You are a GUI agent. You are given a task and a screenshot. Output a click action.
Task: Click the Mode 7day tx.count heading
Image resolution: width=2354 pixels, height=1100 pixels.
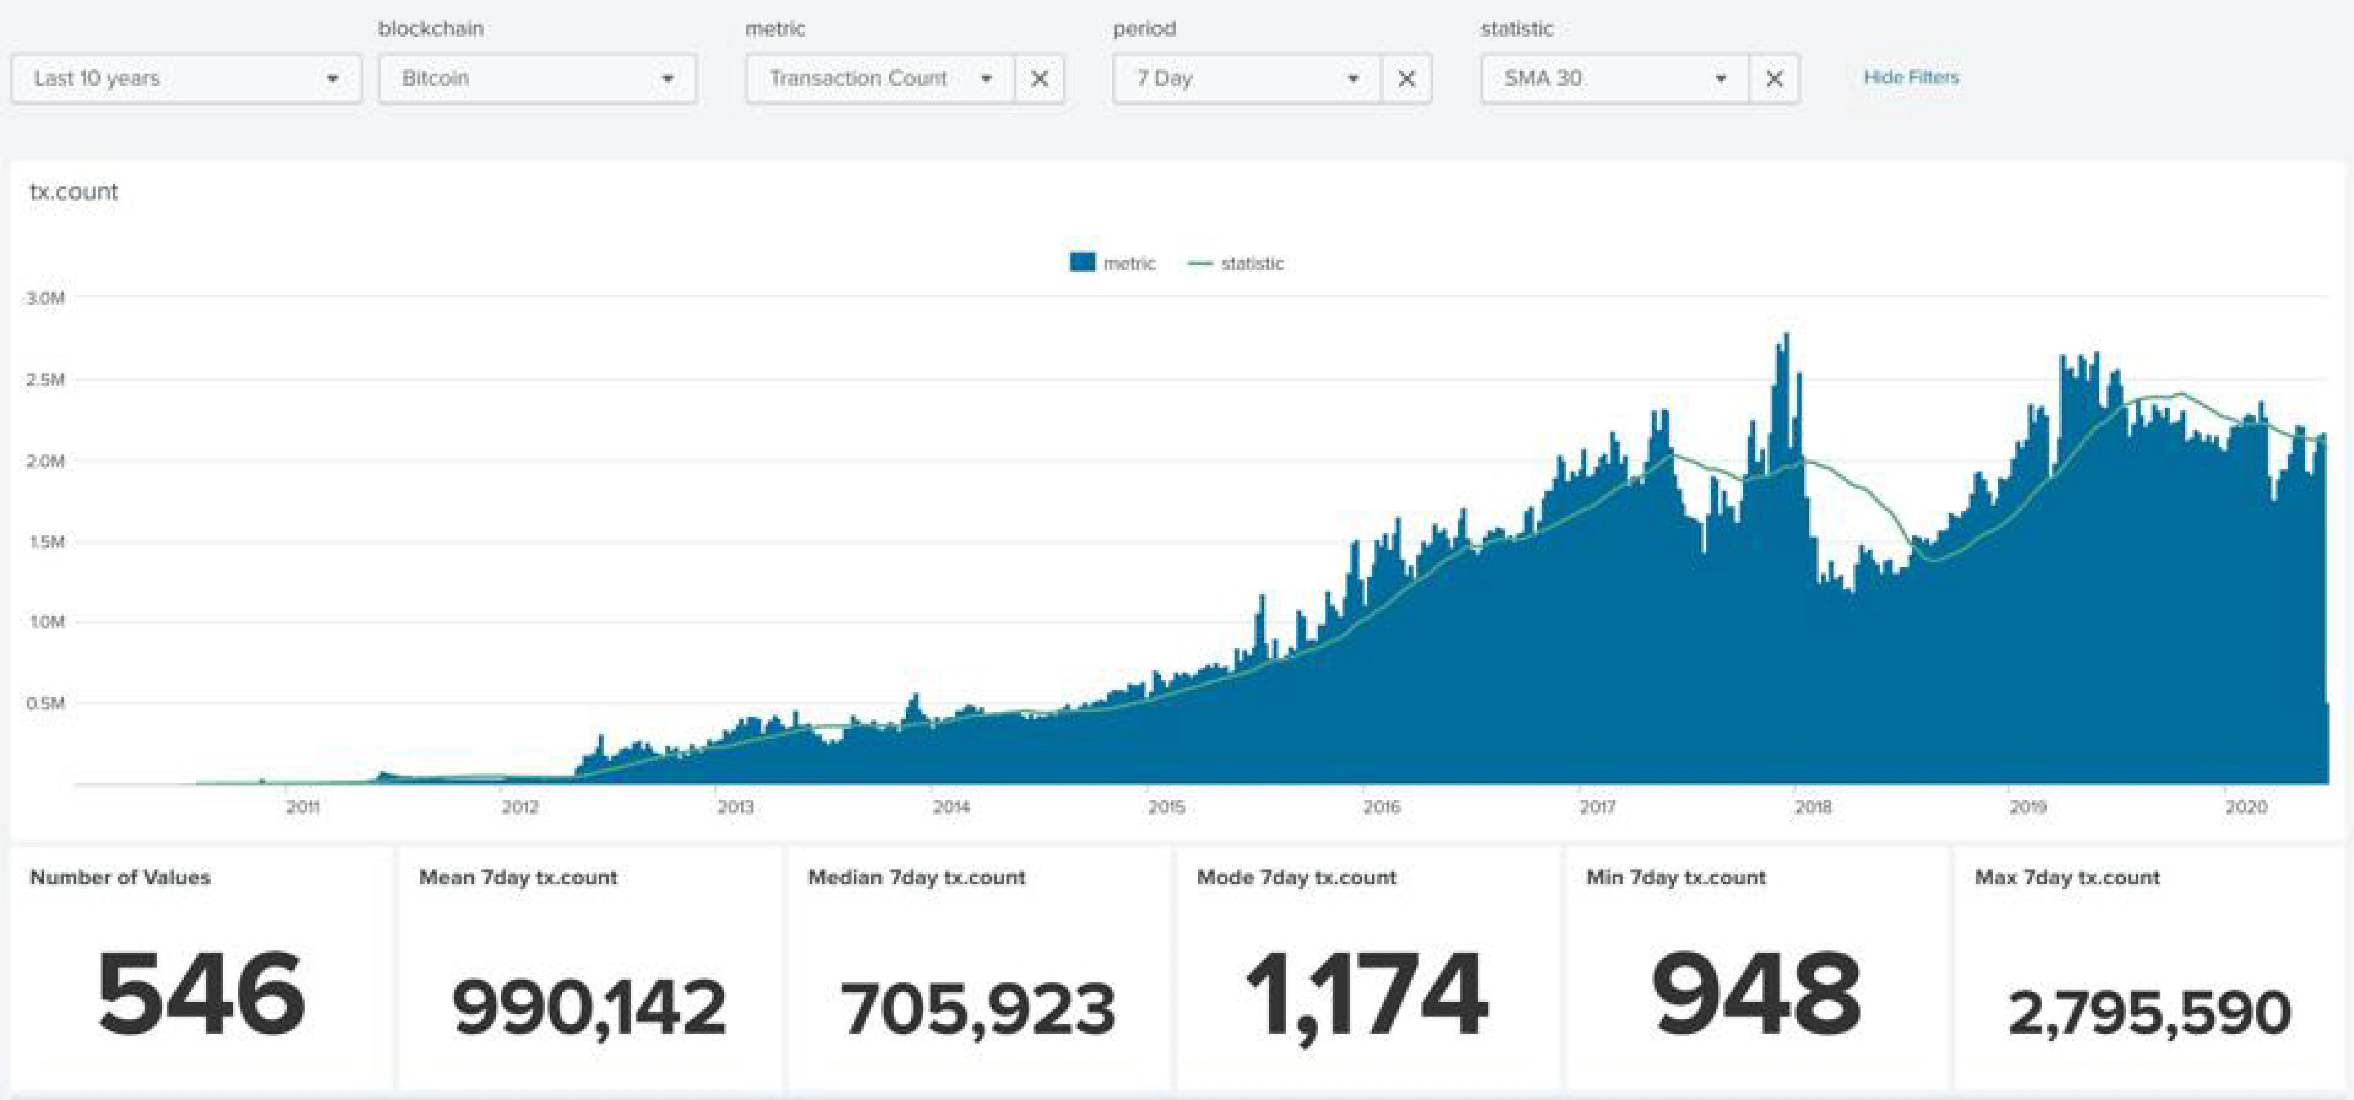[x=1297, y=878]
